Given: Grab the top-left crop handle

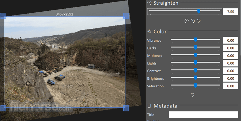Looking at the screenshot, I should 3,16.
